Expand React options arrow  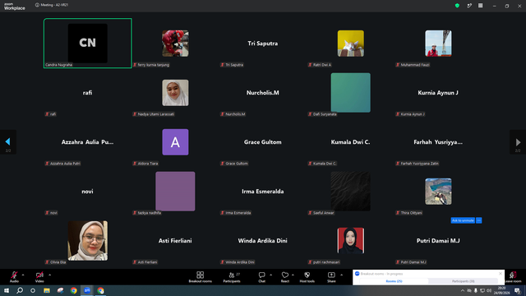click(x=293, y=275)
